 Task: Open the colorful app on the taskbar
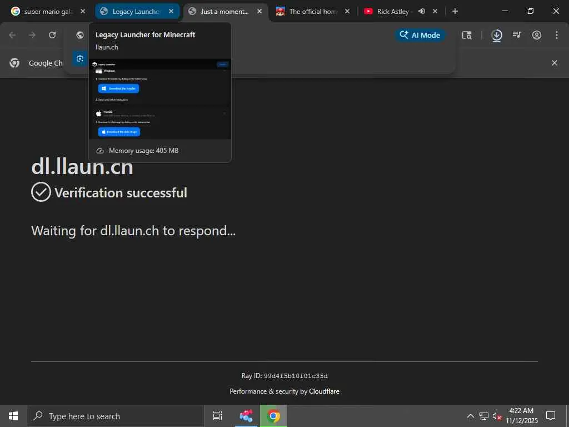[246, 416]
